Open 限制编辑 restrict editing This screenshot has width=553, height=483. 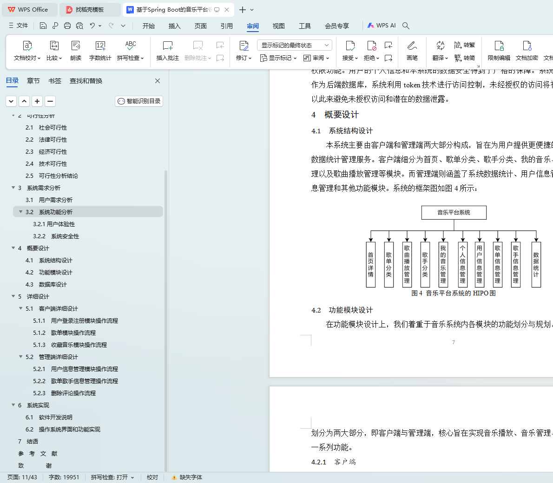499,51
